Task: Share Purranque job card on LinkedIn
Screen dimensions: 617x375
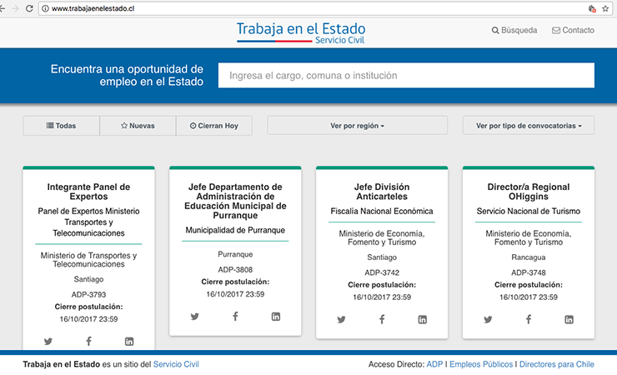Action: [x=276, y=317]
